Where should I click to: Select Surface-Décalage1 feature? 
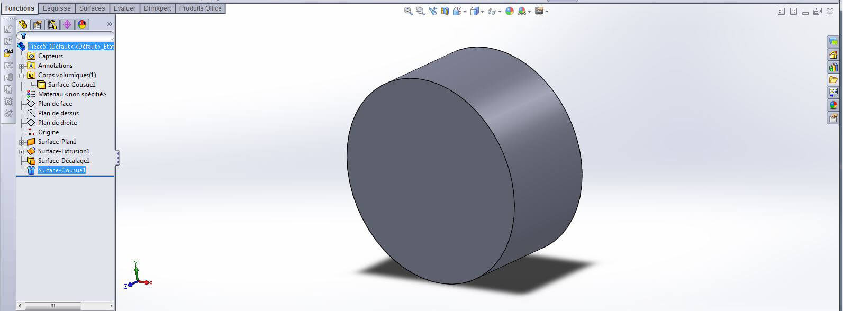[x=64, y=161]
